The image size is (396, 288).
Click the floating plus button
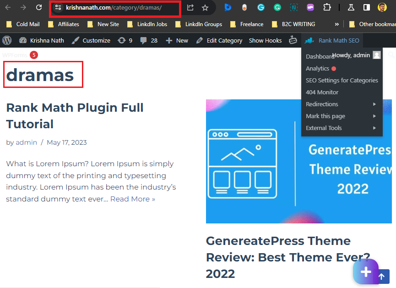(366, 272)
